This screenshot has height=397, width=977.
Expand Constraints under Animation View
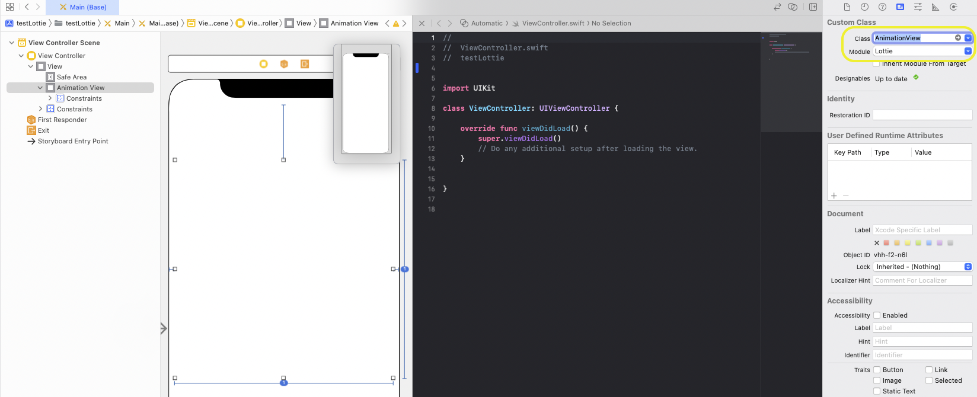(50, 98)
